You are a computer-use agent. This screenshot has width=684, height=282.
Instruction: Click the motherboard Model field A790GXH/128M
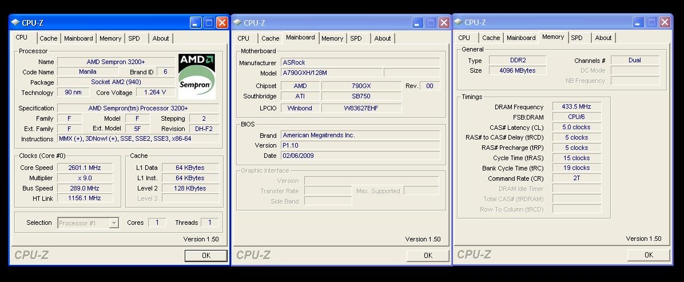(331, 73)
